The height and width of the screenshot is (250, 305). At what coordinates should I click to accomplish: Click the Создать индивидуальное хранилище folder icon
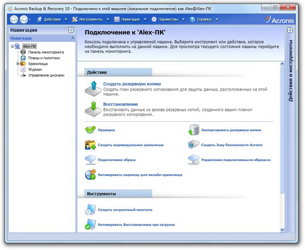(x=90, y=145)
